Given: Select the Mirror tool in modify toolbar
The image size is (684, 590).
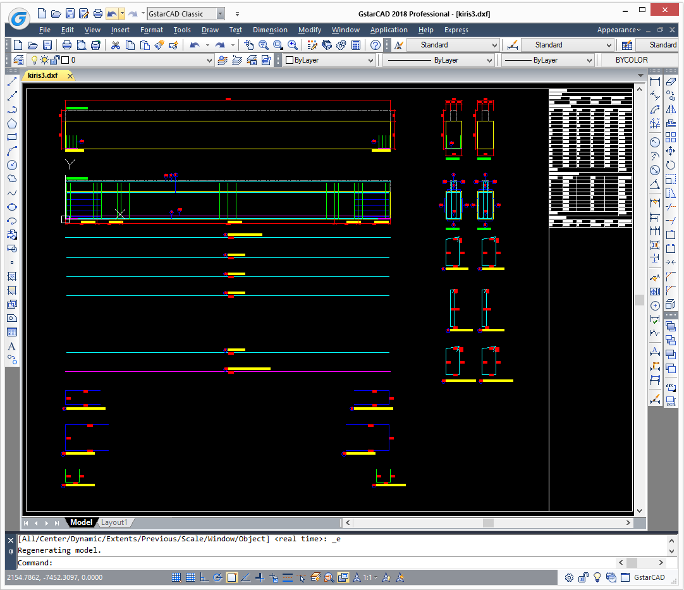Looking at the screenshot, I should (671, 109).
